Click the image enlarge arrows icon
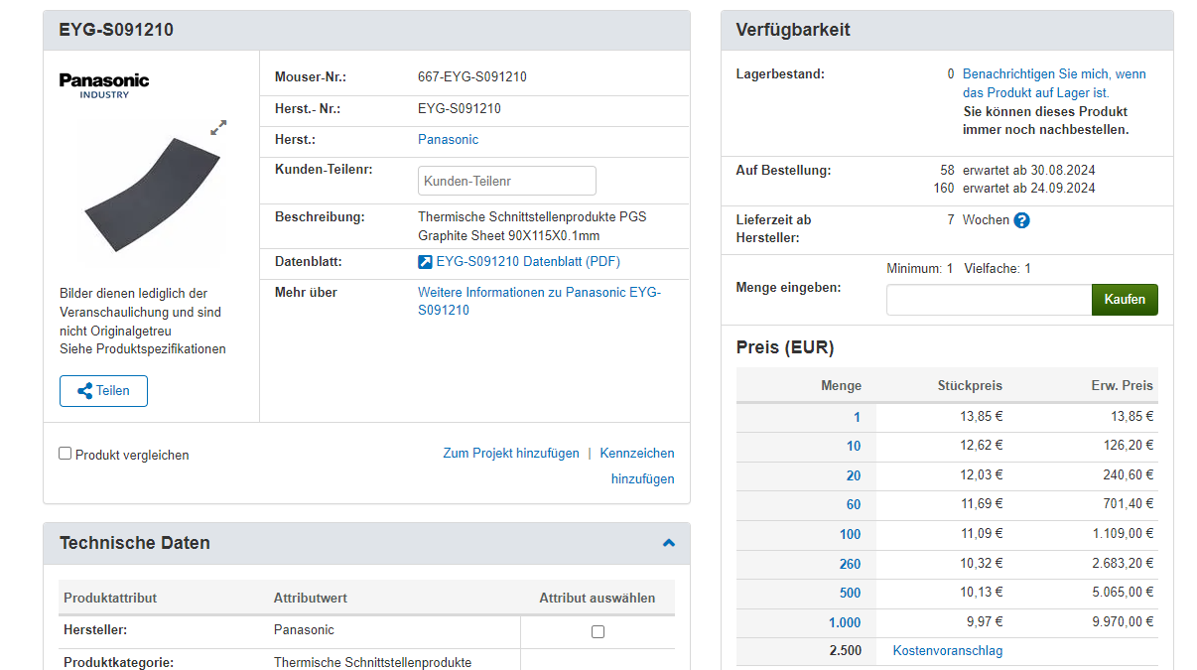The height and width of the screenshot is (670, 1197). pyautogui.click(x=218, y=127)
